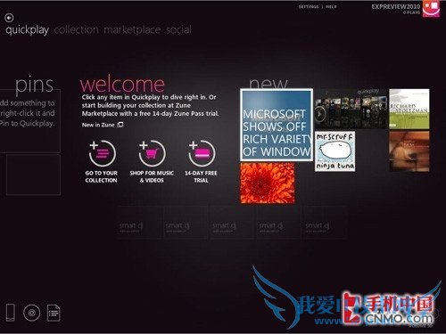Click the welcome heading
The width and height of the screenshot is (446, 334).
[x=122, y=85]
